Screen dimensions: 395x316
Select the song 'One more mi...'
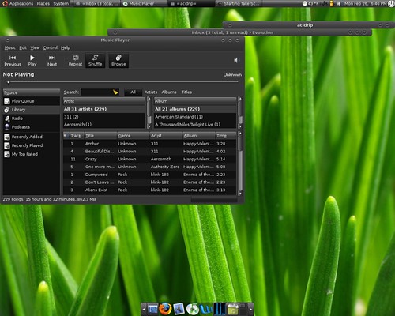tap(149, 167)
